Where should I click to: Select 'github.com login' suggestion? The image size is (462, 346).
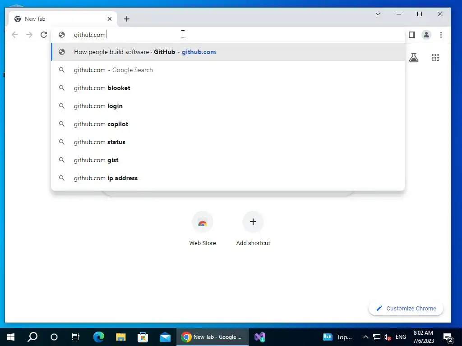pos(228,106)
